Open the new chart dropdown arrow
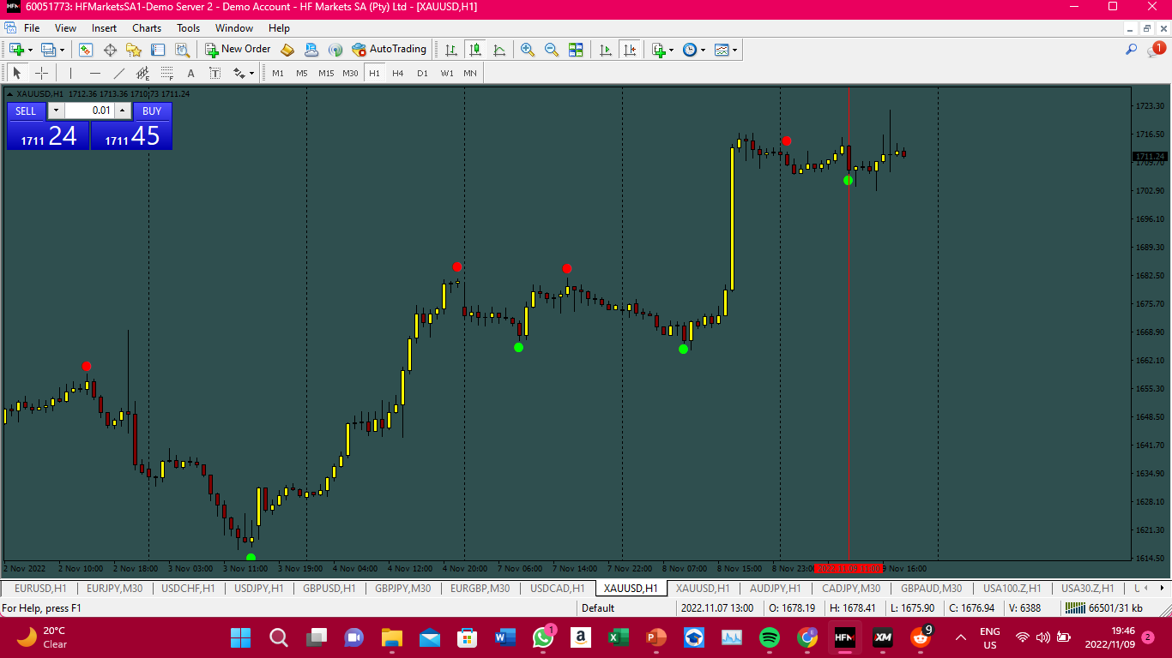1172x658 pixels. [x=30, y=50]
